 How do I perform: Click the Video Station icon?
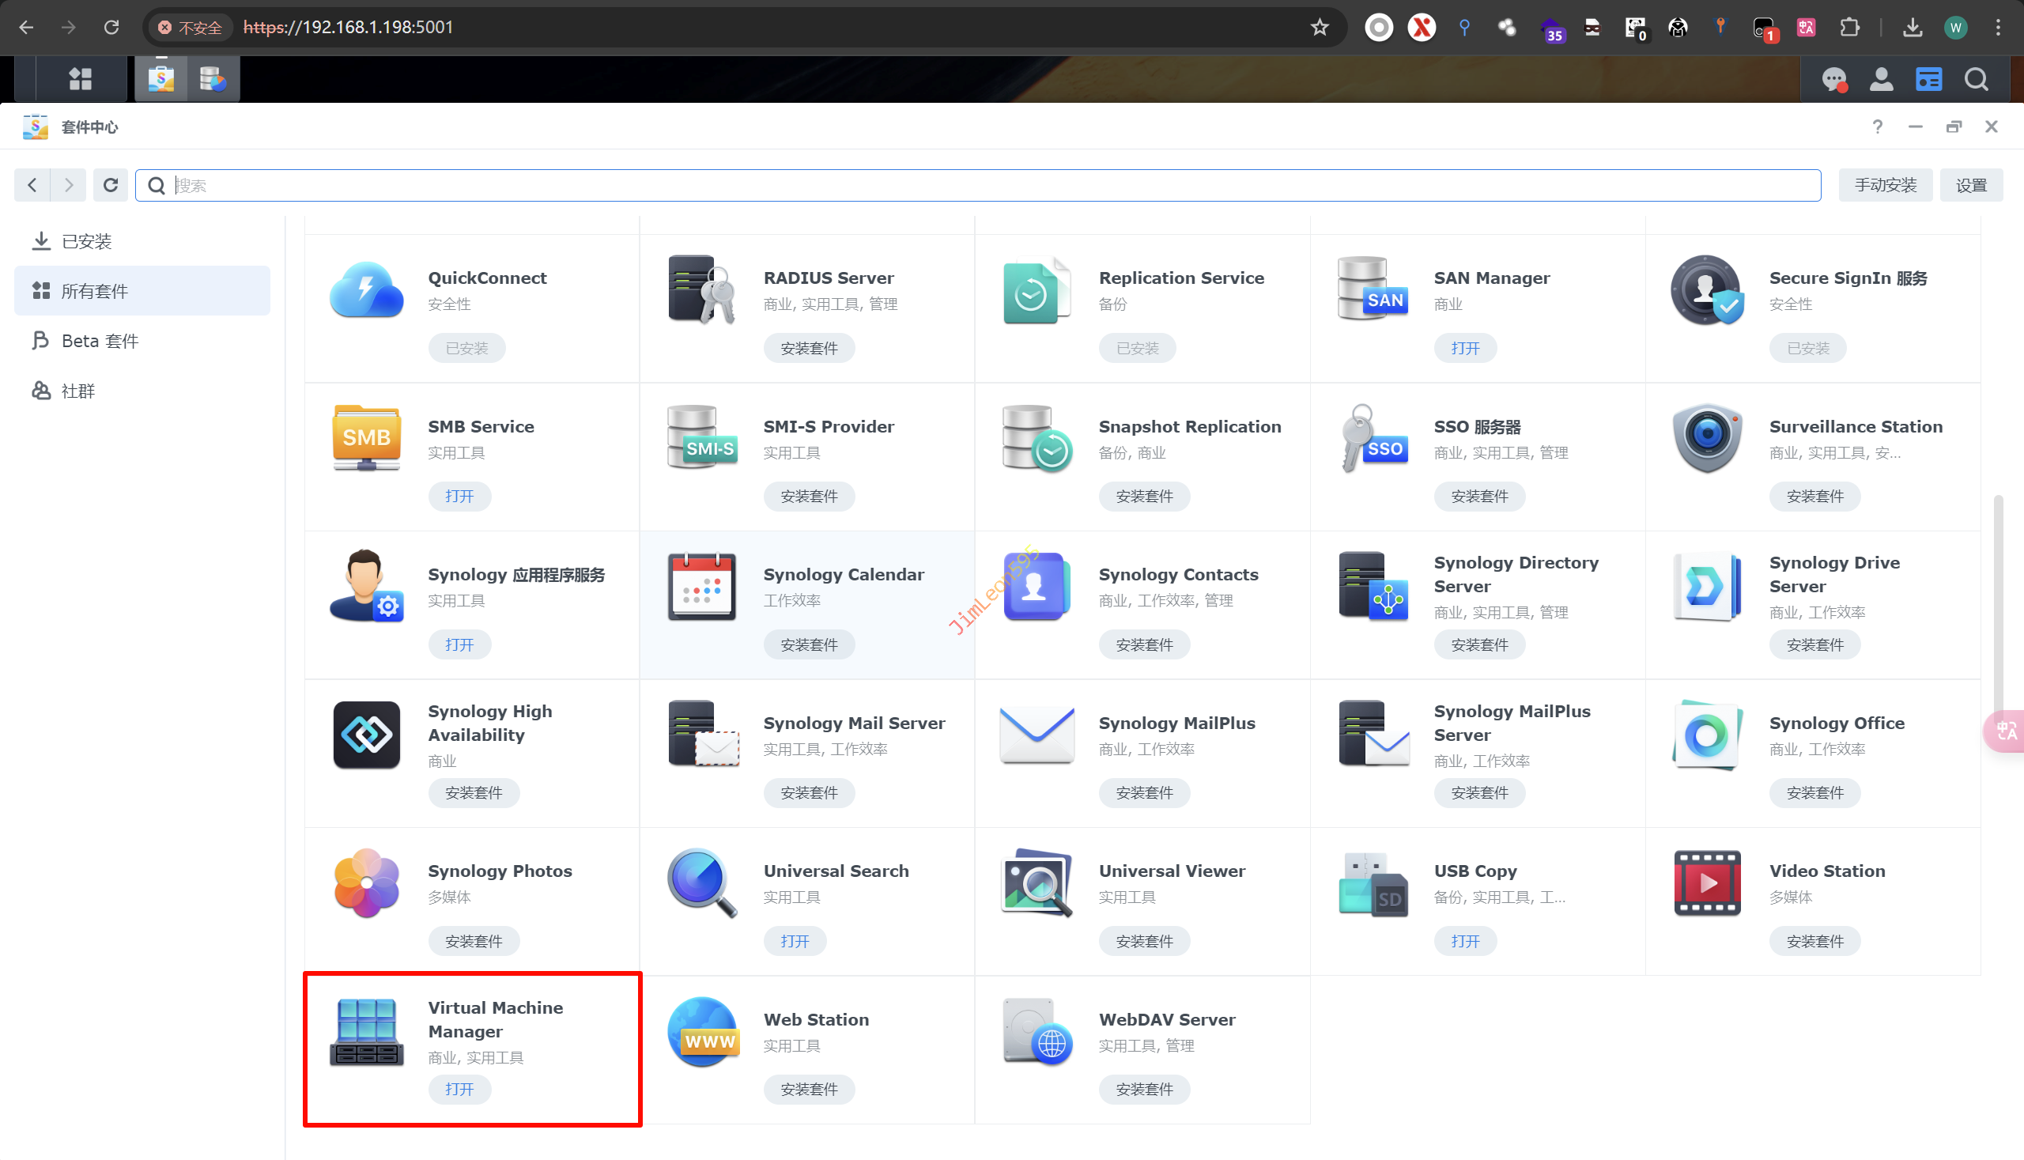point(1706,882)
